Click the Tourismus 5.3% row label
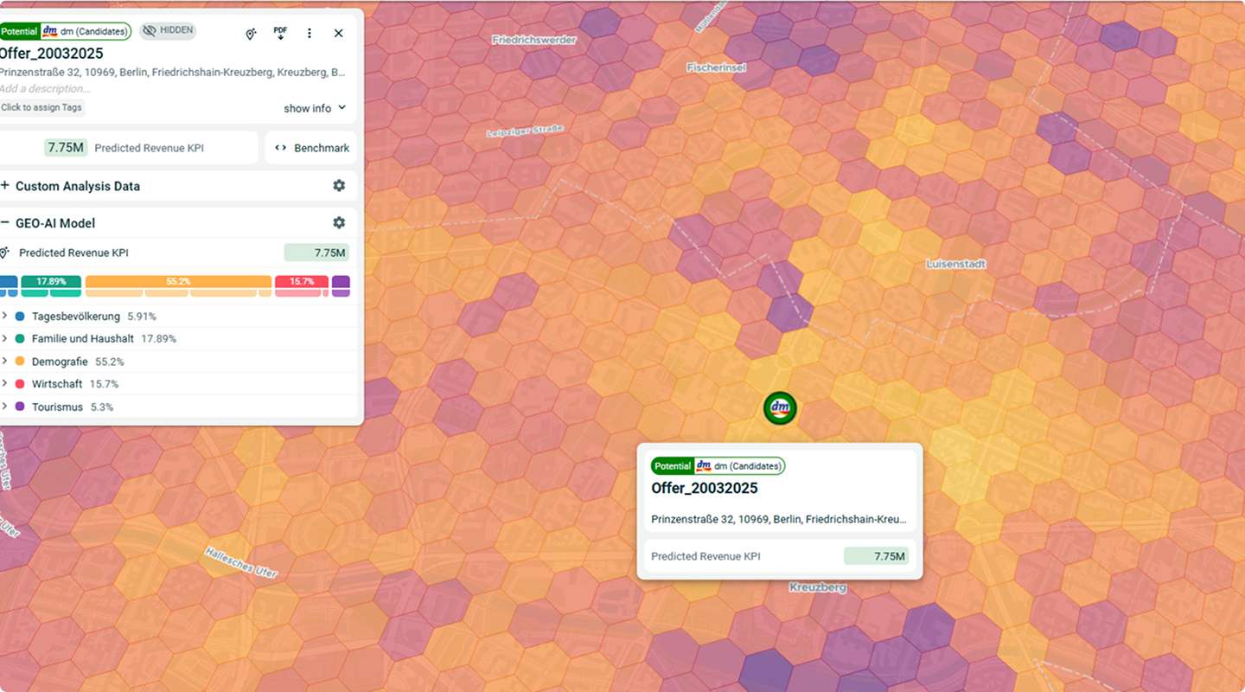1245x692 pixels. (x=73, y=407)
